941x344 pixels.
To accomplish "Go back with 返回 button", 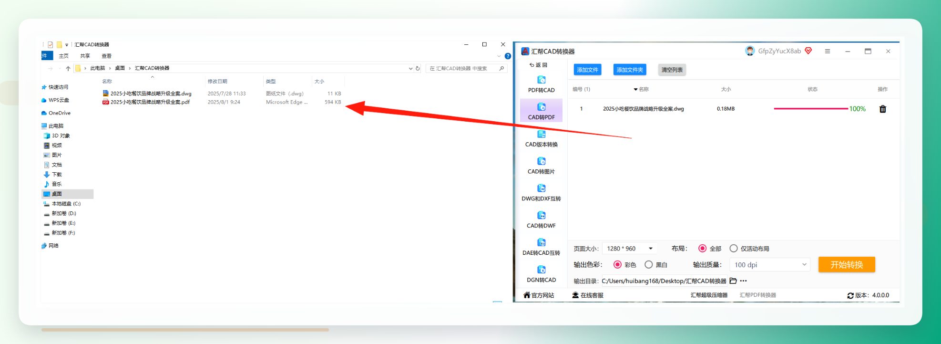I will pyautogui.click(x=538, y=65).
